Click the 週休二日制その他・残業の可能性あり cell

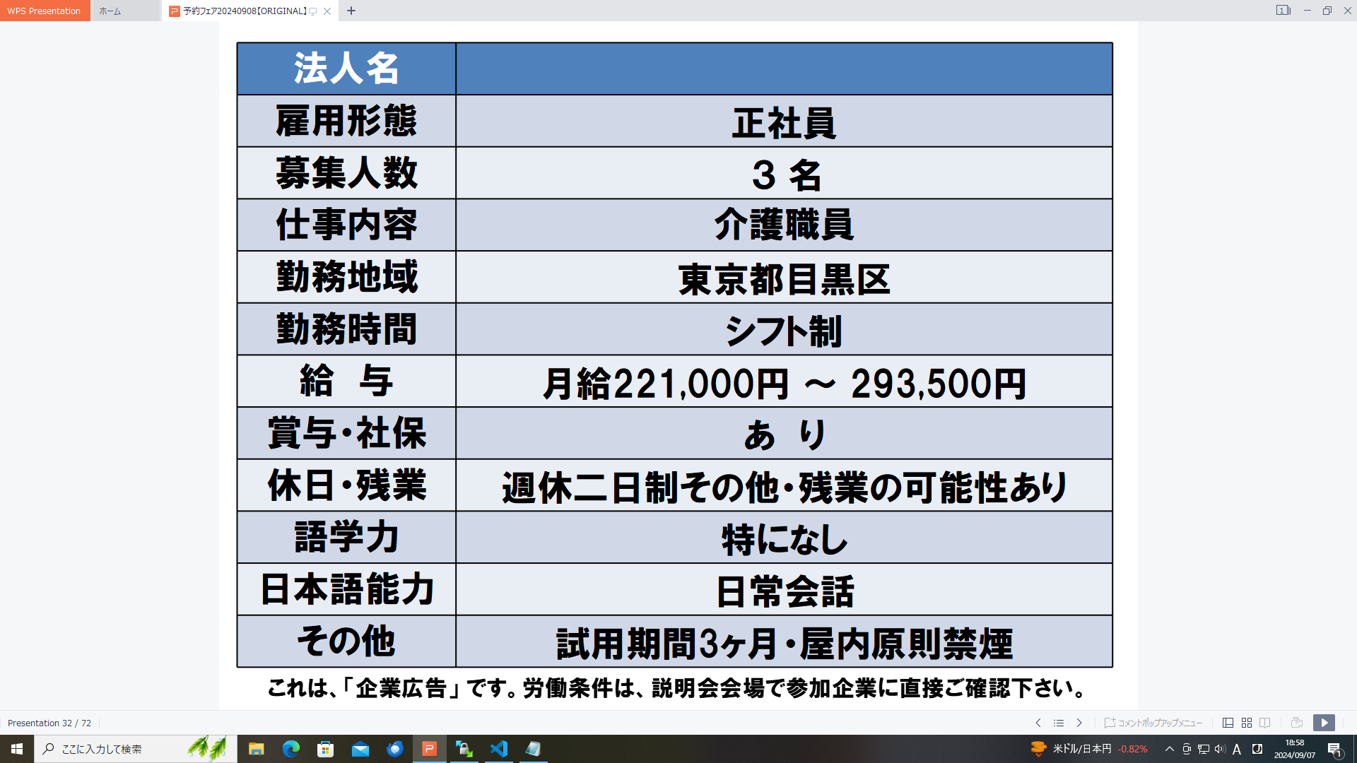pos(785,486)
